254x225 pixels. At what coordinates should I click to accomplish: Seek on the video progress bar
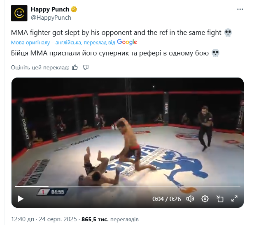(124, 186)
